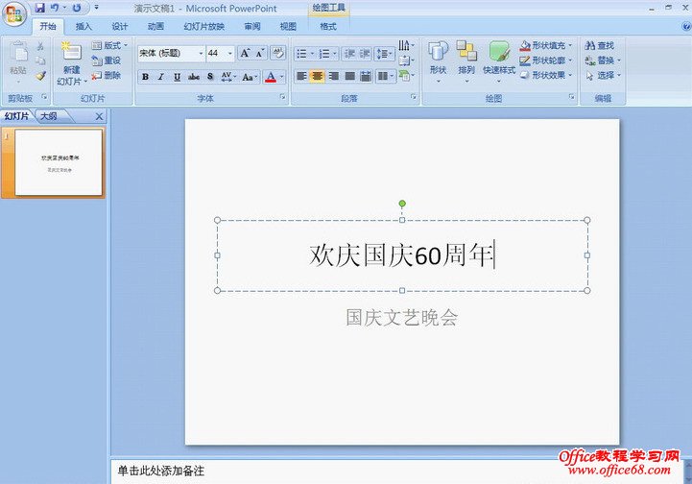
Task: Reset the slide with 重设
Action: tap(106, 60)
